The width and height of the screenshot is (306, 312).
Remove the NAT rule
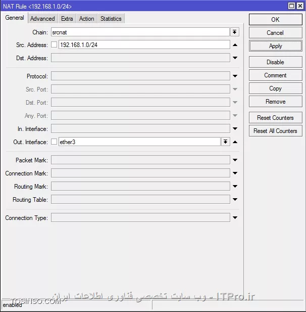[275, 102]
